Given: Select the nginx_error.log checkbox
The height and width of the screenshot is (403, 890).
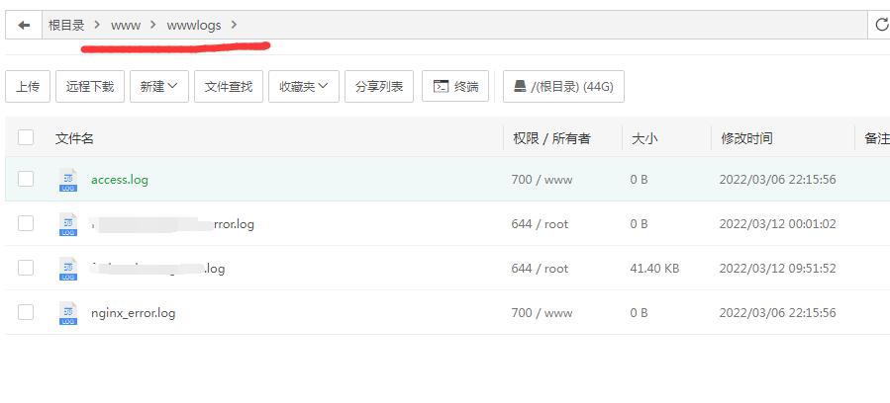Looking at the screenshot, I should click(26, 313).
